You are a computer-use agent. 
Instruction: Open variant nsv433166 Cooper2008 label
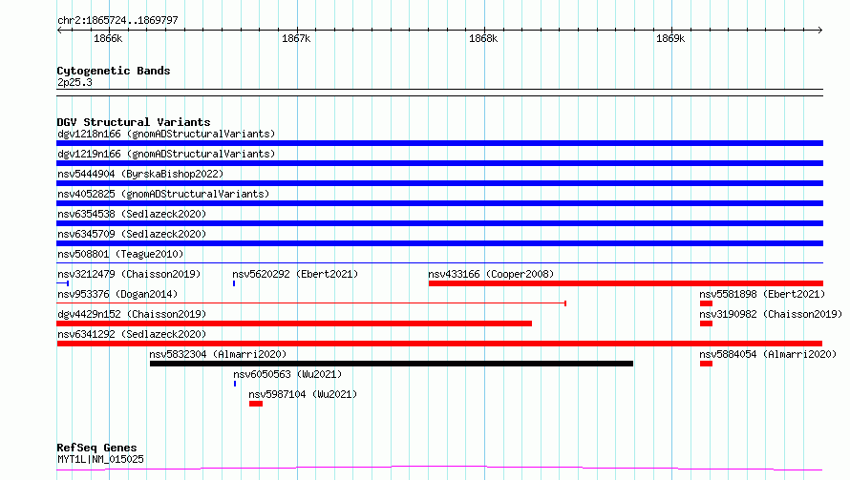click(491, 274)
